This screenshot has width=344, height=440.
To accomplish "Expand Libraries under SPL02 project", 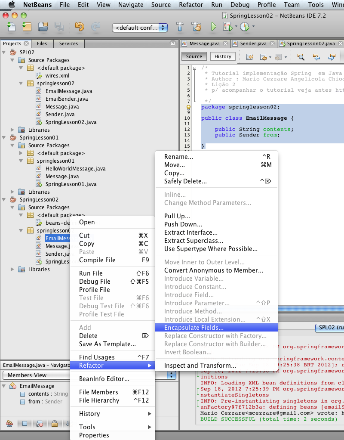I will [12, 130].
